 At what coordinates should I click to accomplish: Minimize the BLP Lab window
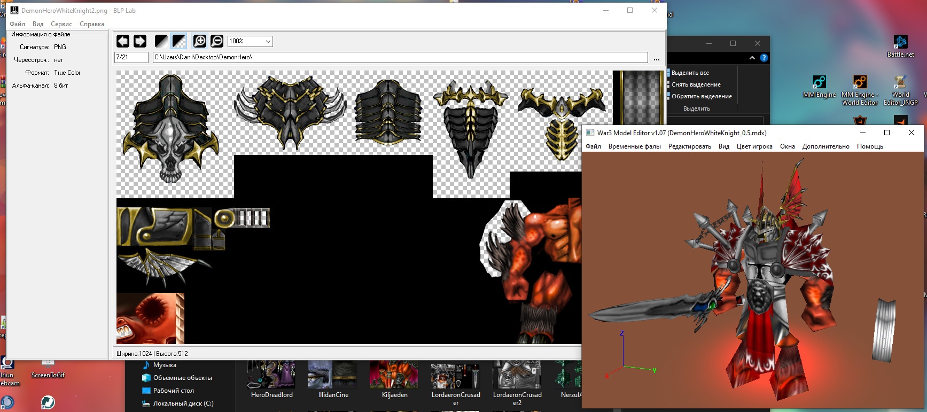tap(606, 10)
